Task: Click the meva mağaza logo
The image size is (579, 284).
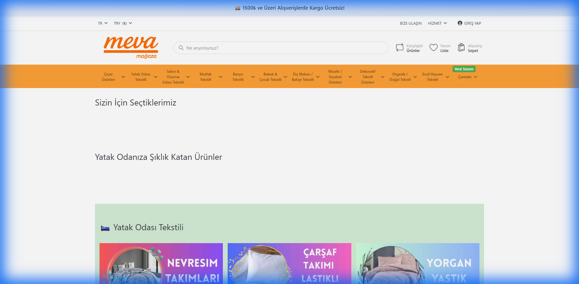Action: click(x=131, y=47)
